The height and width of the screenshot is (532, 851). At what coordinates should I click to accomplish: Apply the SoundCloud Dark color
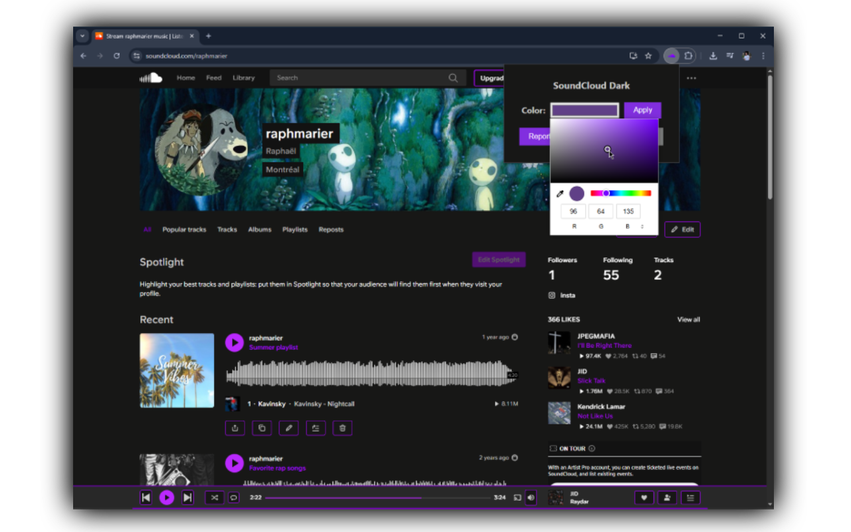coord(642,110)
